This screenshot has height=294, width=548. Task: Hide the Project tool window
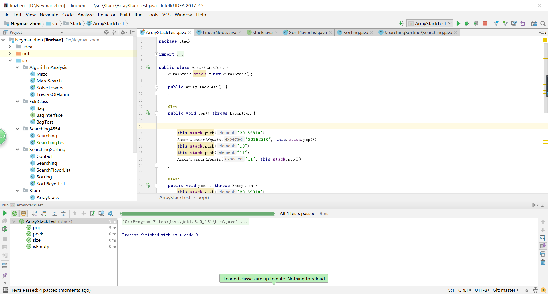click(132, 32)
